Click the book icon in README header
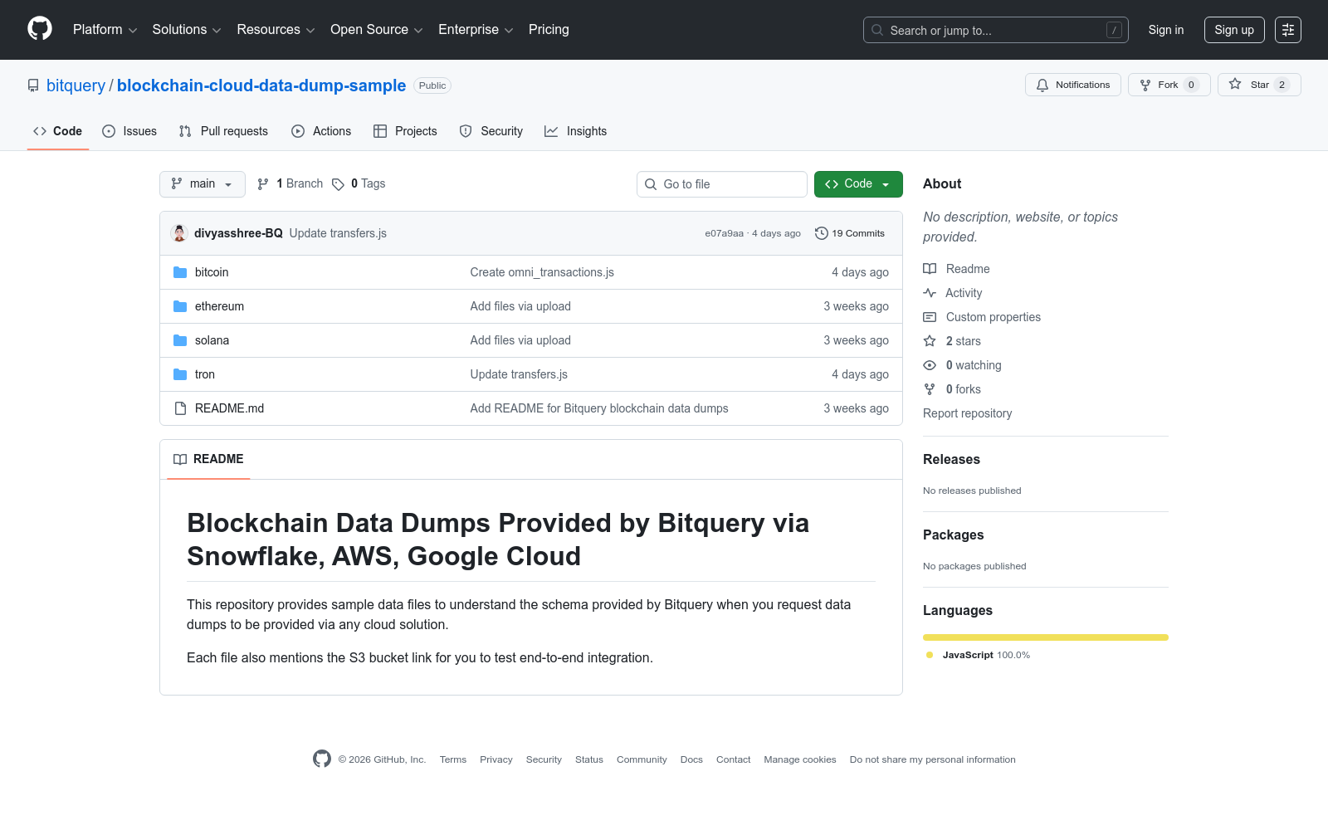 [180, 459]
